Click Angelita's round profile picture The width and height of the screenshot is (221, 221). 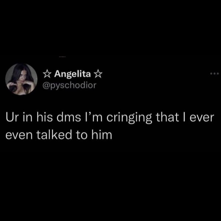(x=21, y=79)
